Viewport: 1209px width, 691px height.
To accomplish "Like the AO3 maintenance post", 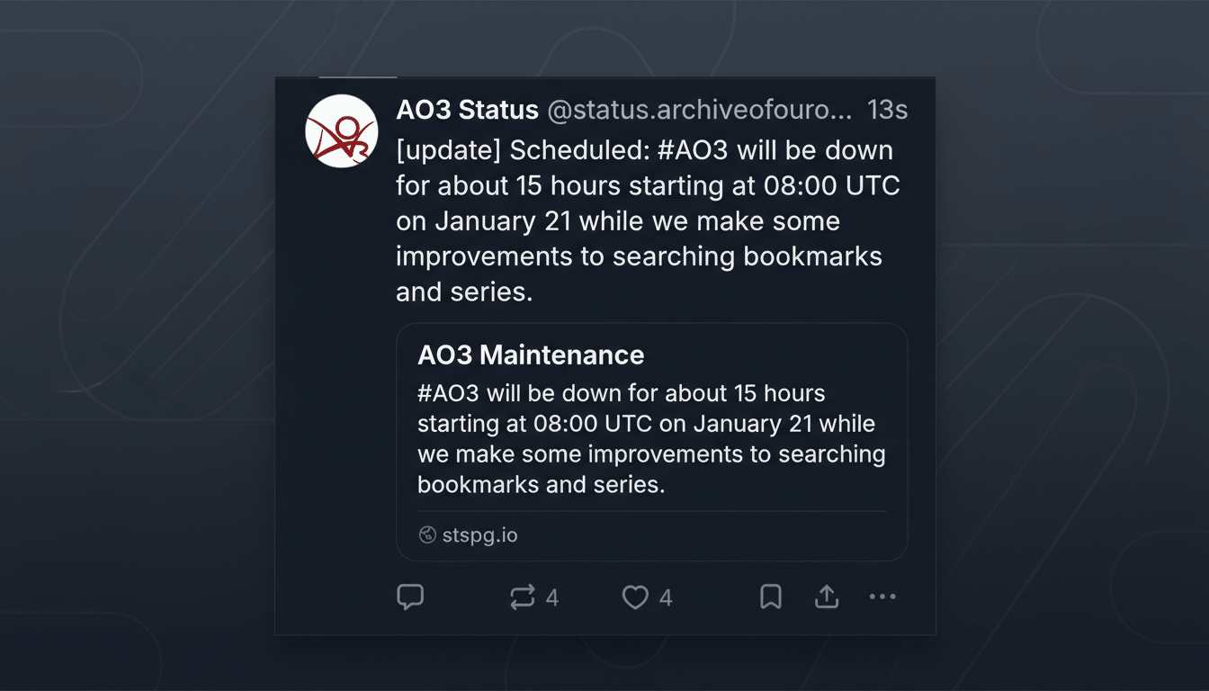I will (635, 597).
